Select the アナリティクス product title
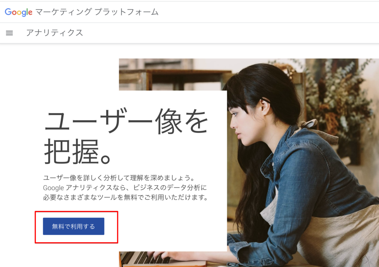 coord(55,33)
